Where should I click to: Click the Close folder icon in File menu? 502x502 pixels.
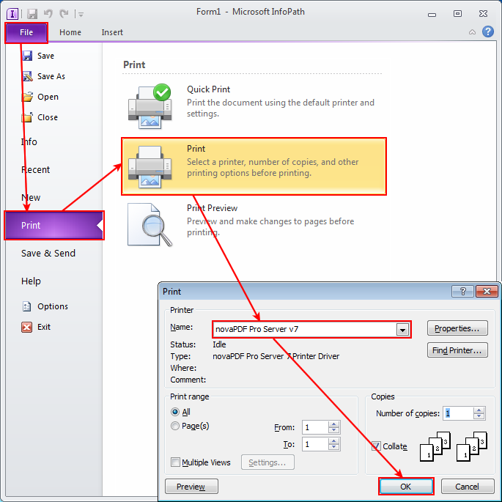coord(27,117)
